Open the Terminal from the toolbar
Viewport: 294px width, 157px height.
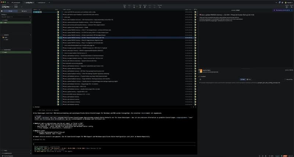click(x=160, y=7)
